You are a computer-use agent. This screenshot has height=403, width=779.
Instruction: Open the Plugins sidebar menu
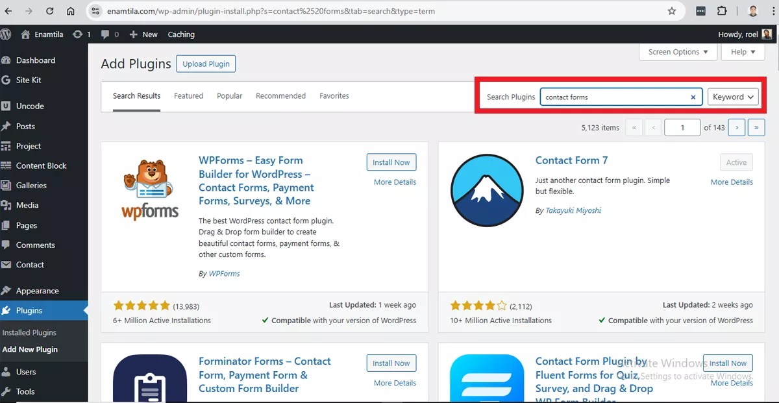tap(43, 311)
